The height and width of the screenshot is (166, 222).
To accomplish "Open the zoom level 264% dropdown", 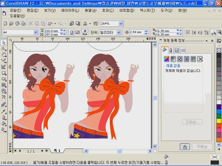I will (121, 24).
